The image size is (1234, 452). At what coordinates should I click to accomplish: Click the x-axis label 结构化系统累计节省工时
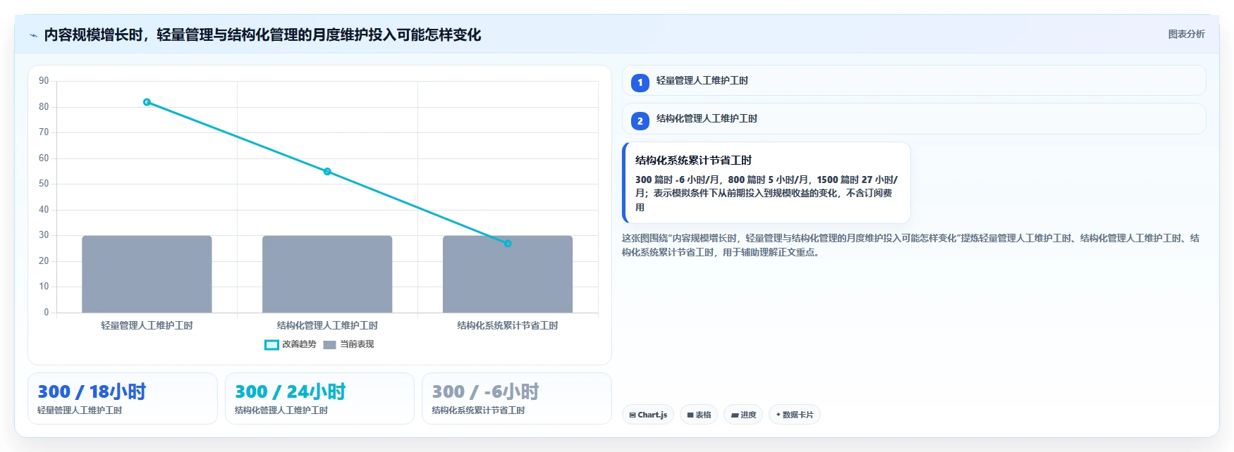(508, 325)
